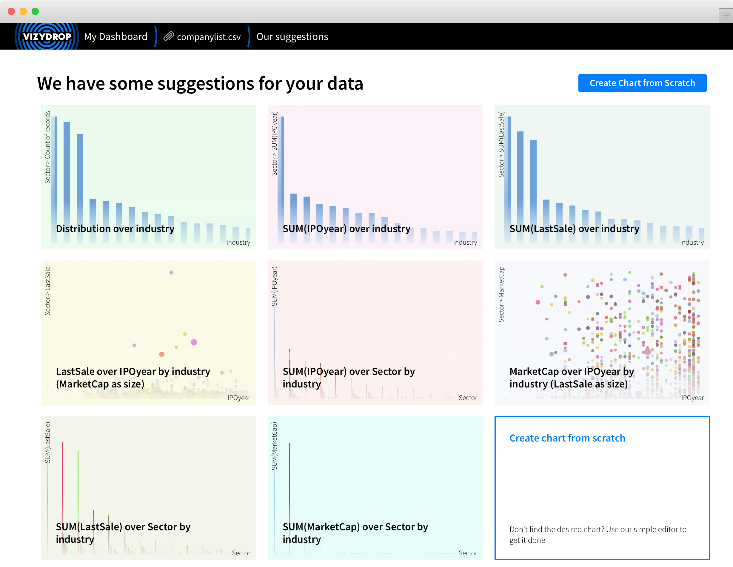Open My Dashboard in the navigation bar
The image size is (733, 567).
[116, 36]
